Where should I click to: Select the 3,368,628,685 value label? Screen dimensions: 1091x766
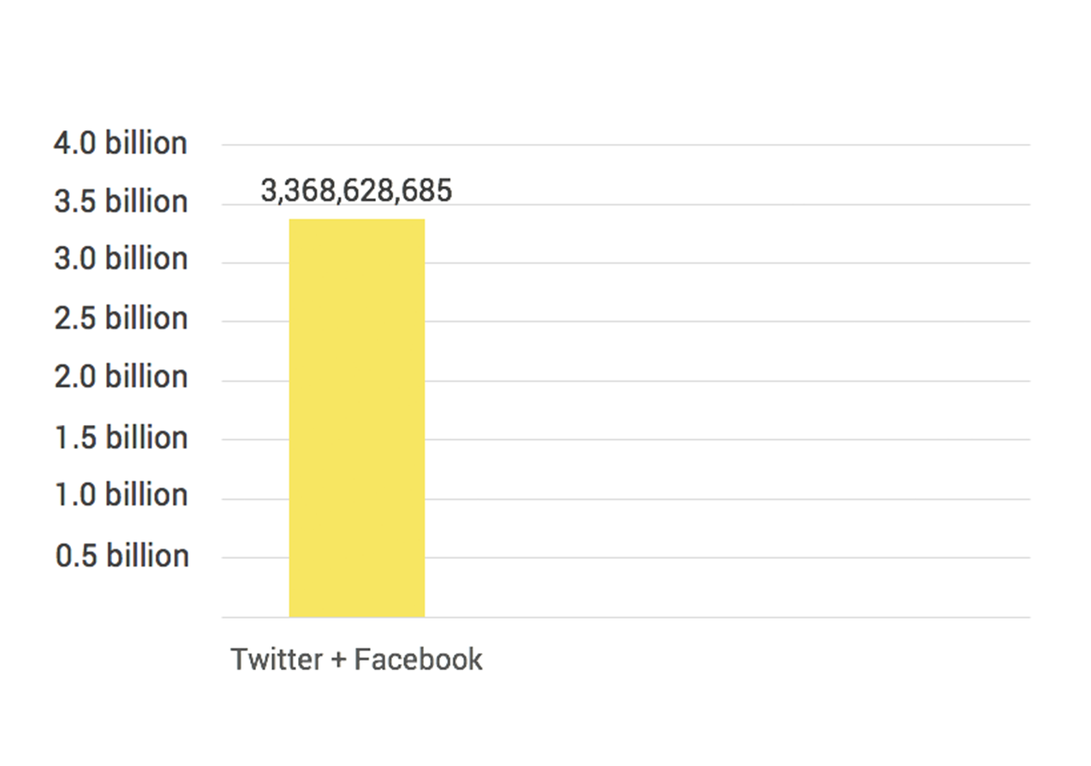pyautogui.click(x=356, y=191)
